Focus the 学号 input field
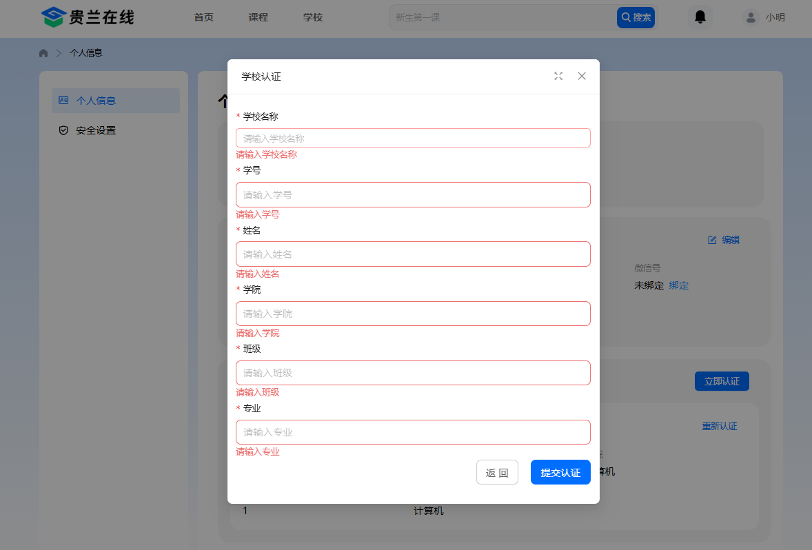The width and height of the screenshot is (812, 550). [413, 194]
